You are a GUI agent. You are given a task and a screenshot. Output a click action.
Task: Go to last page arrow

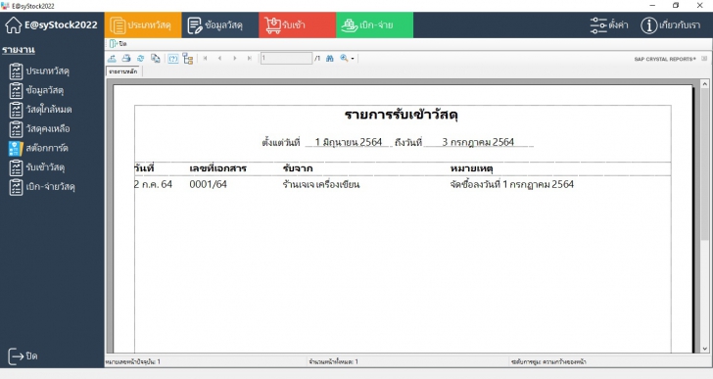pyautogui.click(x=249, y=58)
